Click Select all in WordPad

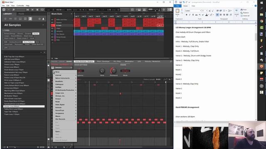pos(245,16)
